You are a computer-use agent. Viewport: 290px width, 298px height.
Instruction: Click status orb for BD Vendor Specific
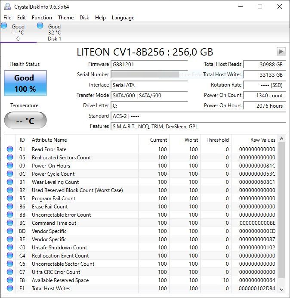click(x=10, y=231)
